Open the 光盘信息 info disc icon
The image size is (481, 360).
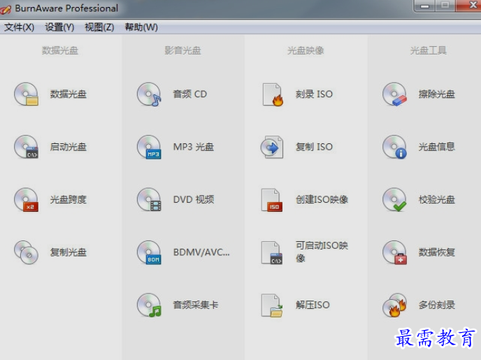(395, 147)
